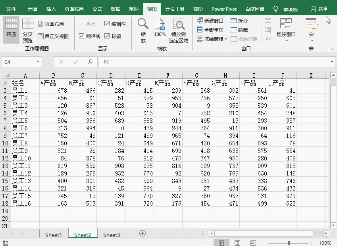This screenshot has width=337, height=246.
Task: Click vertical scrollbar down arrow
Action: click(333, 225)
